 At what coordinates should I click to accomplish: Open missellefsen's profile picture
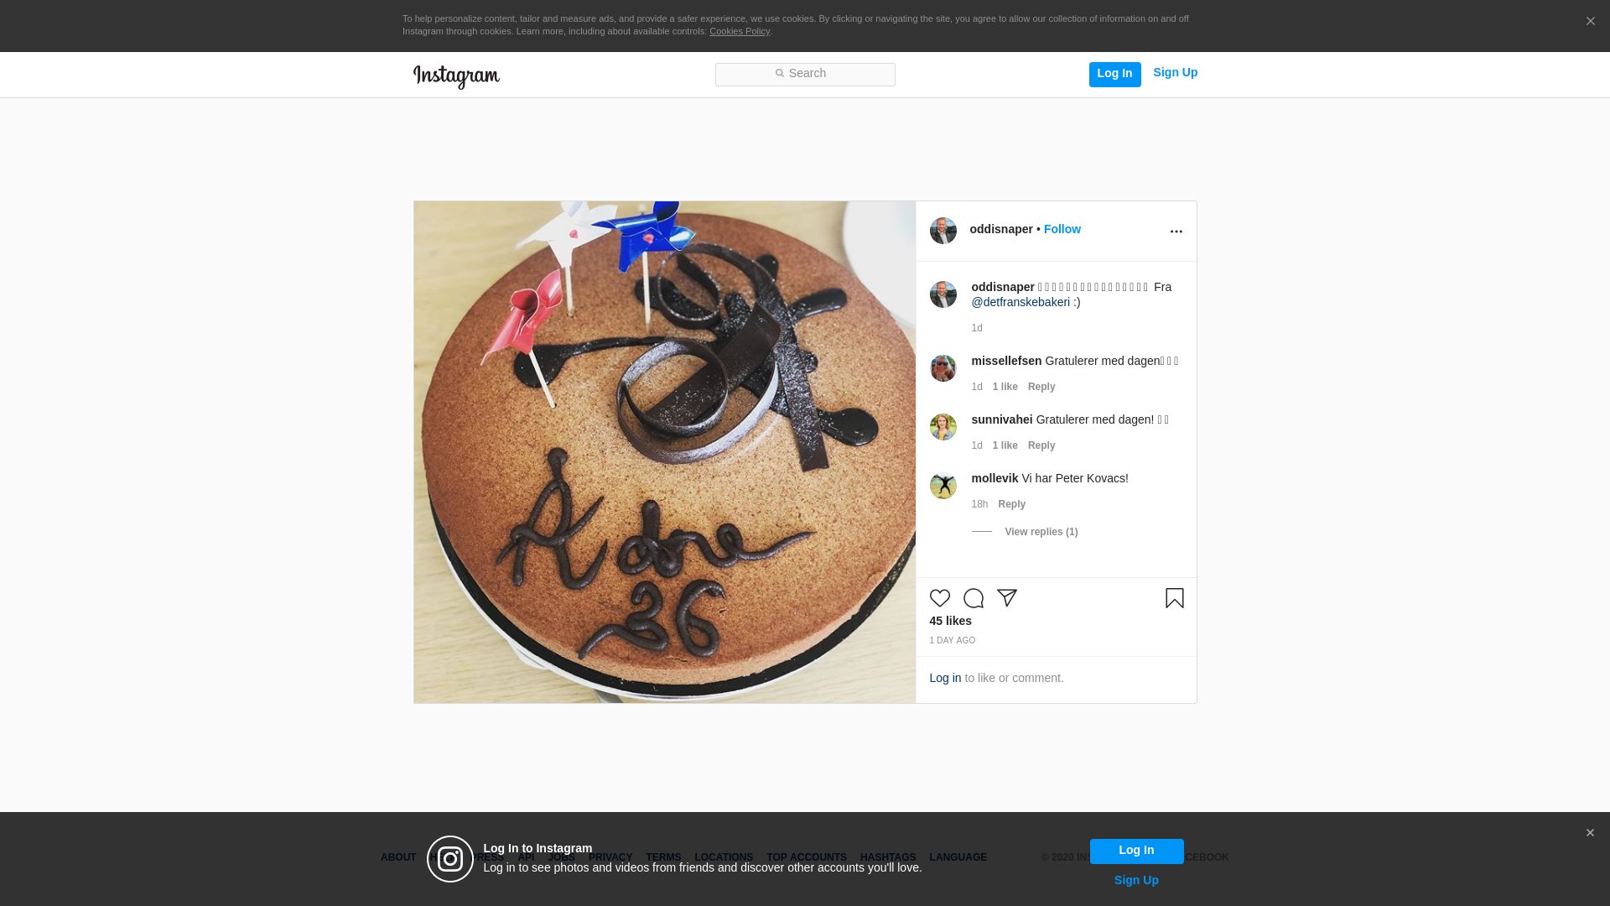coord(943,368)
